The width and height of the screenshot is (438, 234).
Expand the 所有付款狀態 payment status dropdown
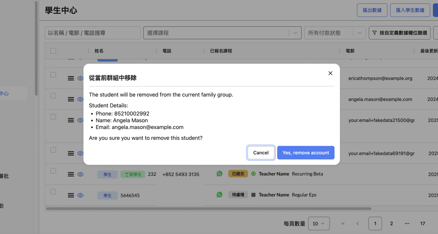click(334, 33)
